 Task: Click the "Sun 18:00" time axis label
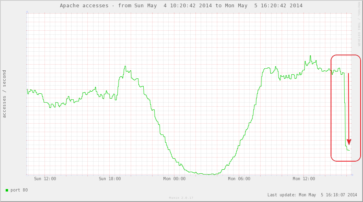click(110, 179)
